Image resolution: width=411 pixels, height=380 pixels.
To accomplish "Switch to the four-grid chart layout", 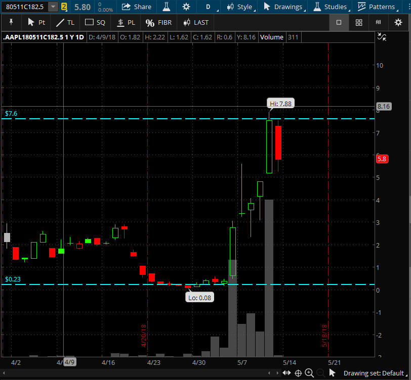I will (x=359, y=22).
